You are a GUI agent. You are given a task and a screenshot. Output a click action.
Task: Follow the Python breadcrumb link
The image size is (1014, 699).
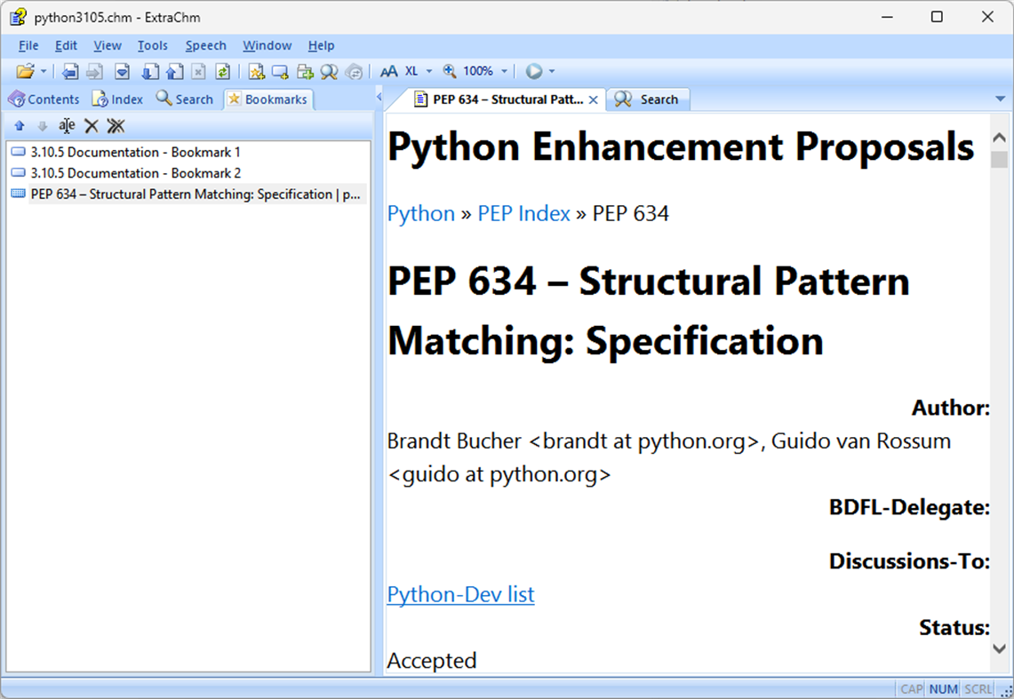[x=421, y=214]
